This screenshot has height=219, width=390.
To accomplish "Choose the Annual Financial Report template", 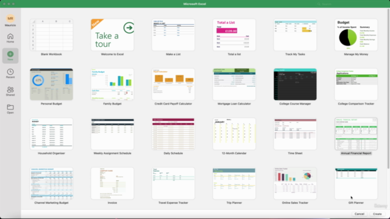I will (x=356, y=134).
